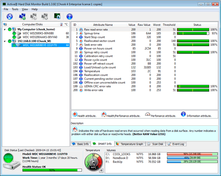Viewport: 221px width, 176px height.
Task: Switch to the Scan Disk tab
Action: [155, 144]
